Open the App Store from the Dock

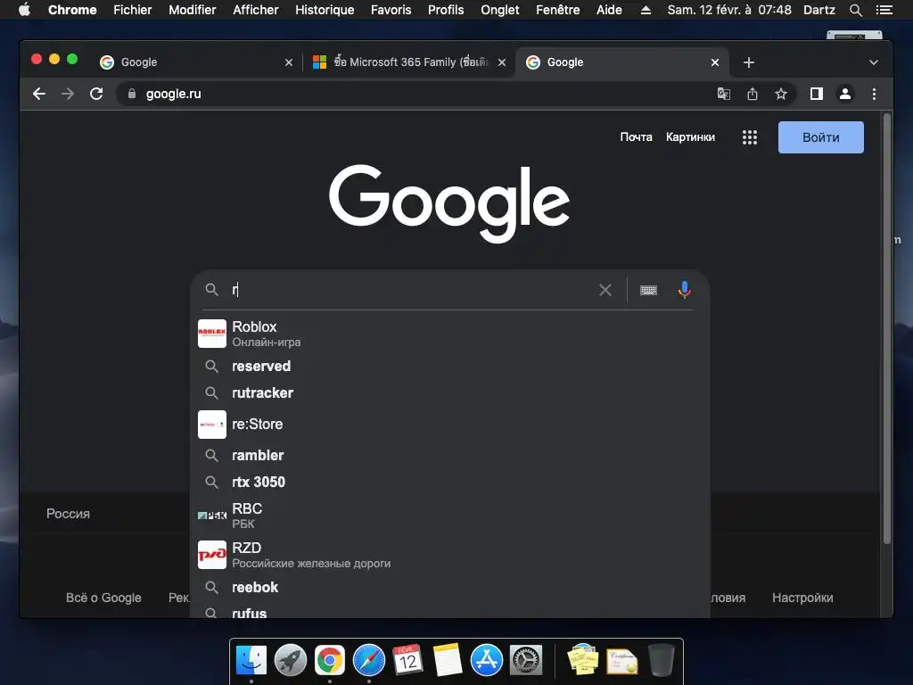tap(487, 660)
